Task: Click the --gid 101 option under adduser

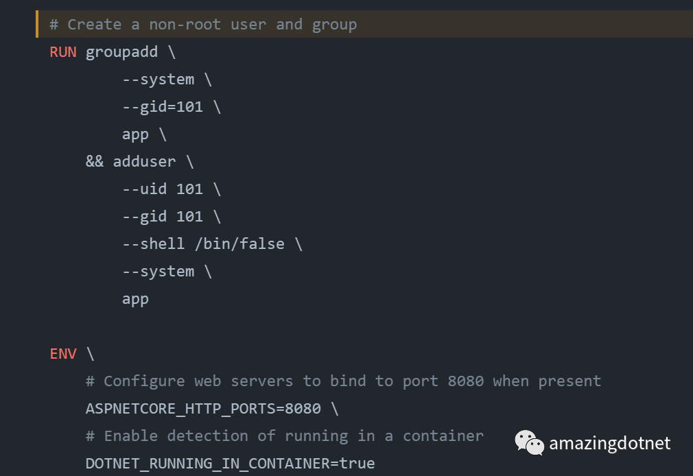Action: tap(162, 217)
